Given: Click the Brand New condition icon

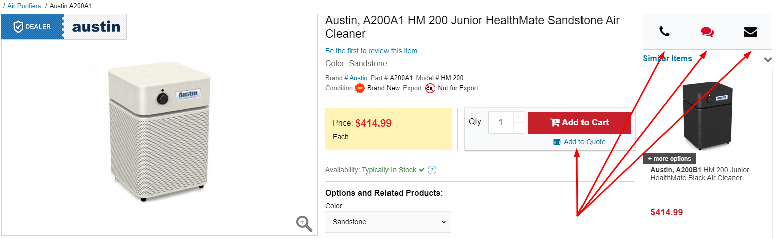Looking at the screenshot, I should click(x=359, y=88).
